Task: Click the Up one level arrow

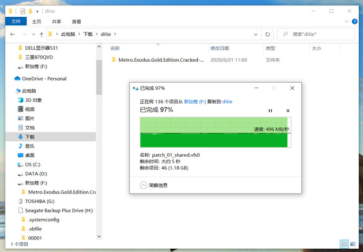Action: click(41, 34)
